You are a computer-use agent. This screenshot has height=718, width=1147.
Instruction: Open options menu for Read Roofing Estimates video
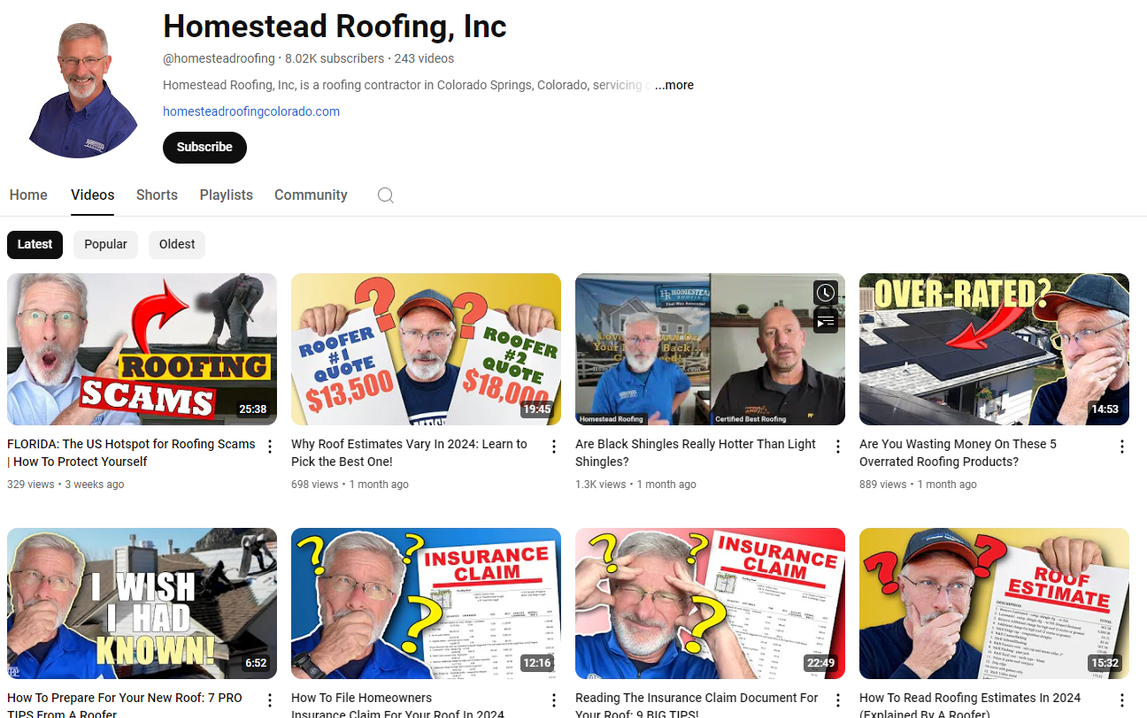(1122, 700)
